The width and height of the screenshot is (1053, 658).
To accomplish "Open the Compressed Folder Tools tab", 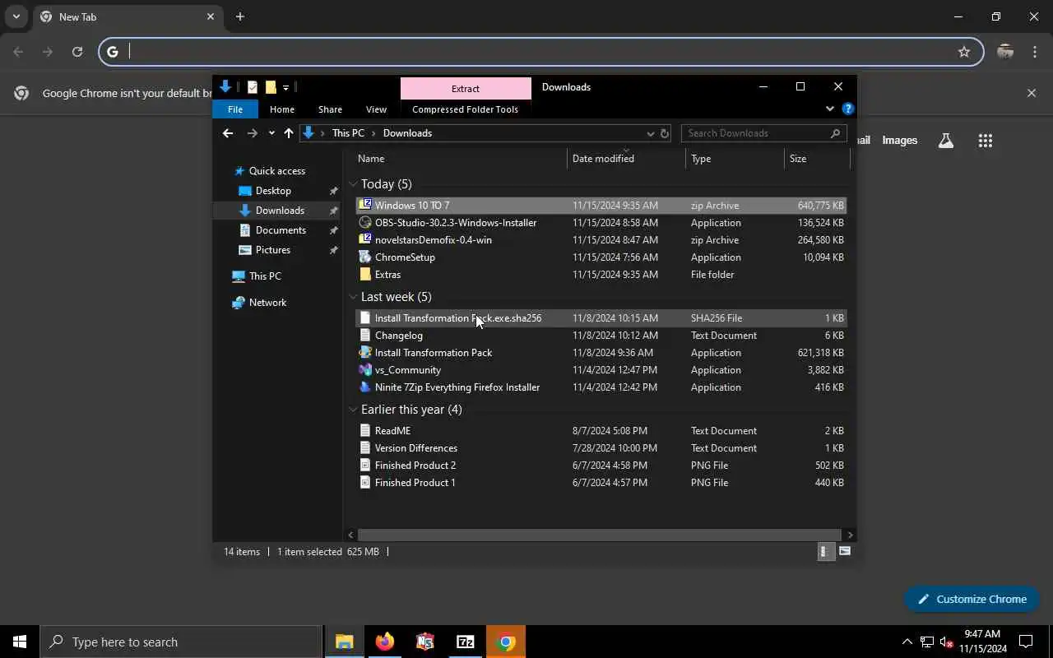I will point(465,109).
